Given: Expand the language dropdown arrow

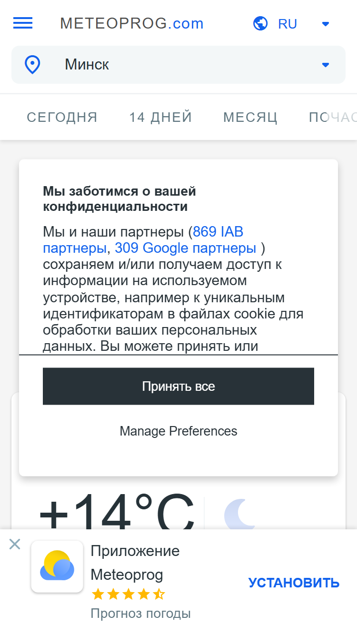Looking at the screenshot, I should click(x=326, y=24).
